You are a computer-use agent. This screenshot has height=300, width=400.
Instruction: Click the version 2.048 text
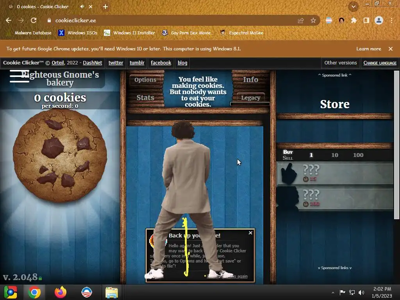point(20,277)
